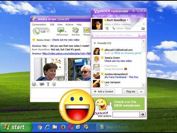Click the audibles icon in chat toolbar
177x133 pixels.
pyautogui.click(x=42, y=84)
